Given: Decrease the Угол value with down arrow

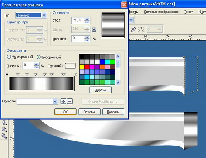Looking at the screenshot, I should click(87, 22).
